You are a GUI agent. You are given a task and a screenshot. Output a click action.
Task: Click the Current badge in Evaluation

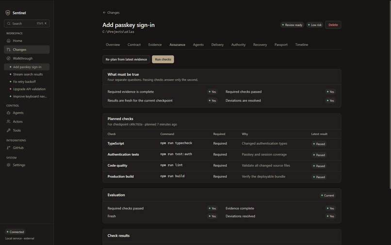[x=327, y=195]
